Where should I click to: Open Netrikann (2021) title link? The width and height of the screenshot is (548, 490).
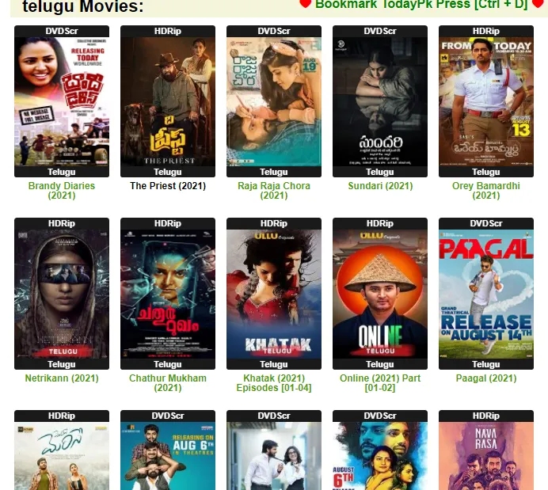tap(62, 378)
